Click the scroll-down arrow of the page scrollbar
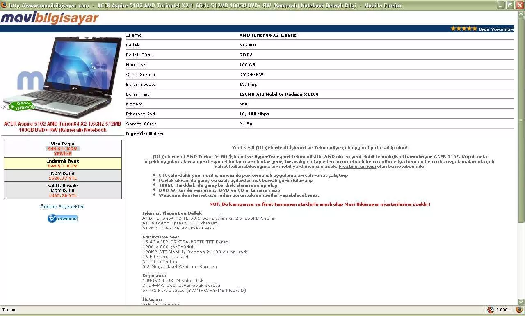 [x=521, y=302]
